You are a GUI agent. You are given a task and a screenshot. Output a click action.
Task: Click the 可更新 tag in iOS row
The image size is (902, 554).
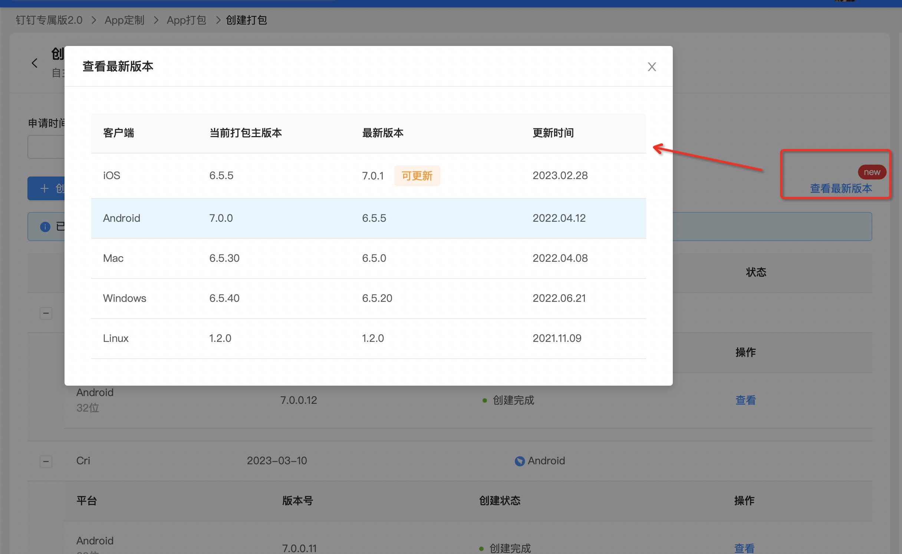417,176
